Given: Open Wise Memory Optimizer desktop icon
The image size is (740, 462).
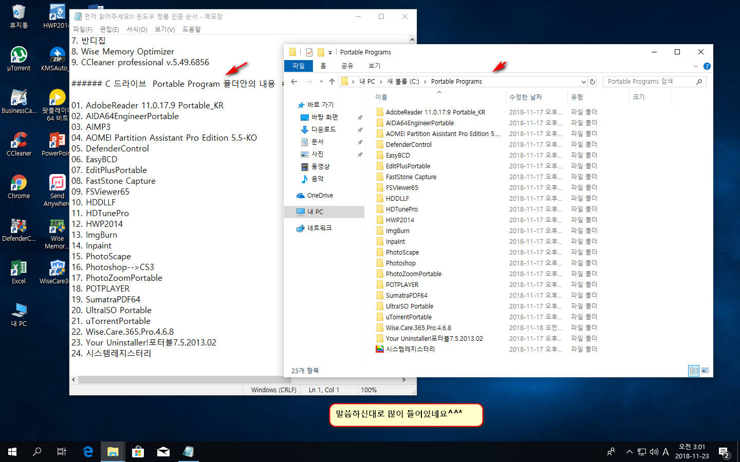Looking at the screenshot, I should click(57, 233).
